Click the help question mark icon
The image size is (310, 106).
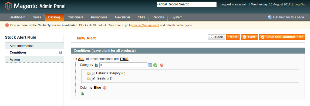[x=270, y=17]
